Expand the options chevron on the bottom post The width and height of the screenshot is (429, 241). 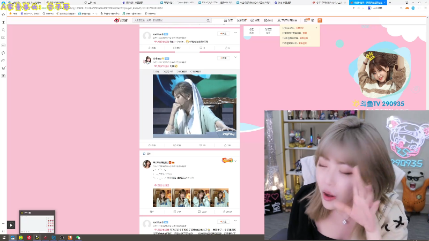pos(235,221)
